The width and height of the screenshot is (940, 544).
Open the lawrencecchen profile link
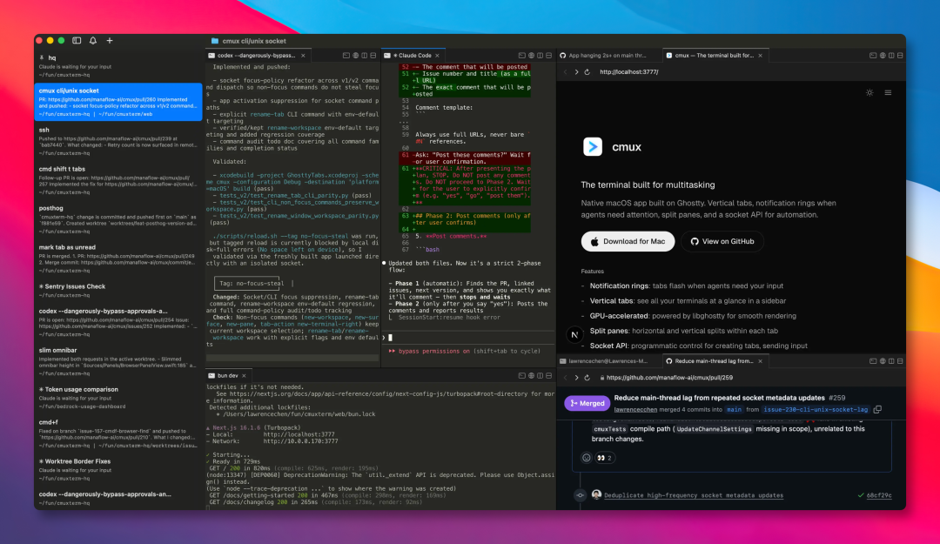pos(635,410)
